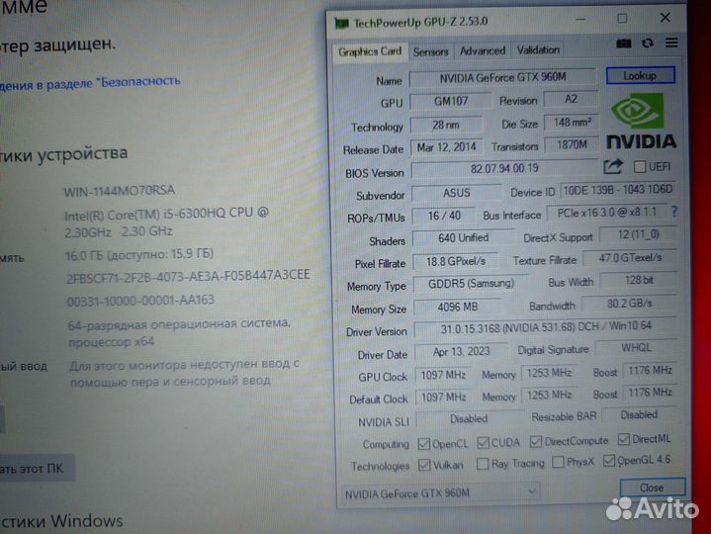
Task: Click the Driver Version field 31.0.15.3168
Action: pos(547,327)
